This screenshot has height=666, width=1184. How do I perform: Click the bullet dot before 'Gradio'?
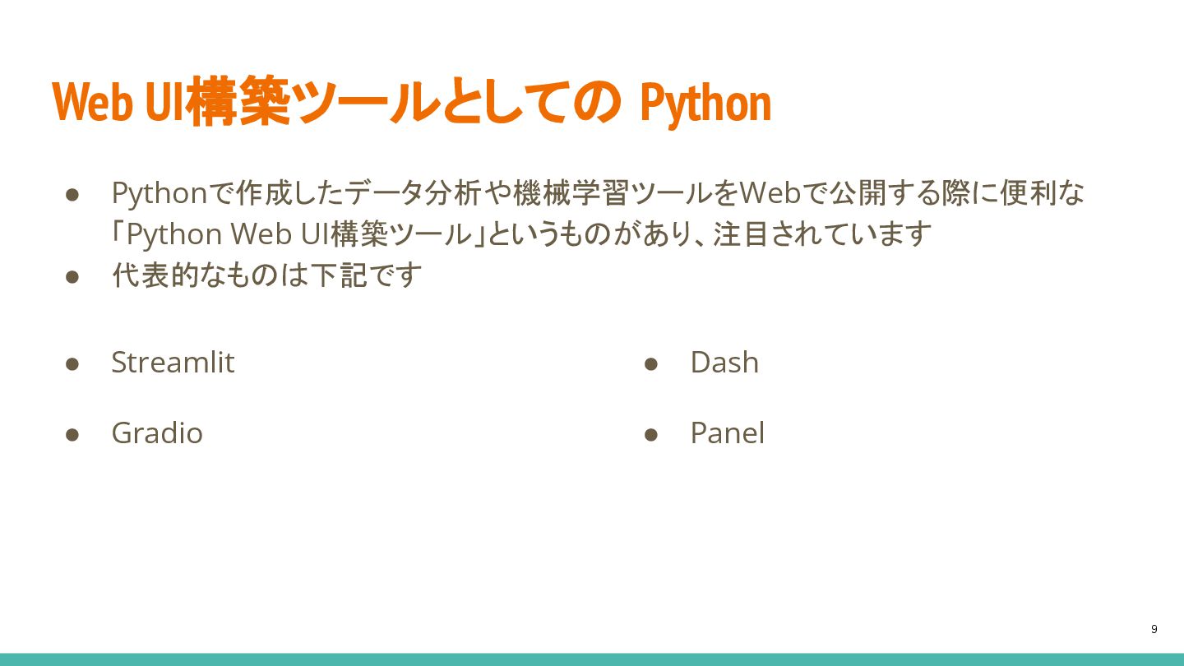click(72, 434)
